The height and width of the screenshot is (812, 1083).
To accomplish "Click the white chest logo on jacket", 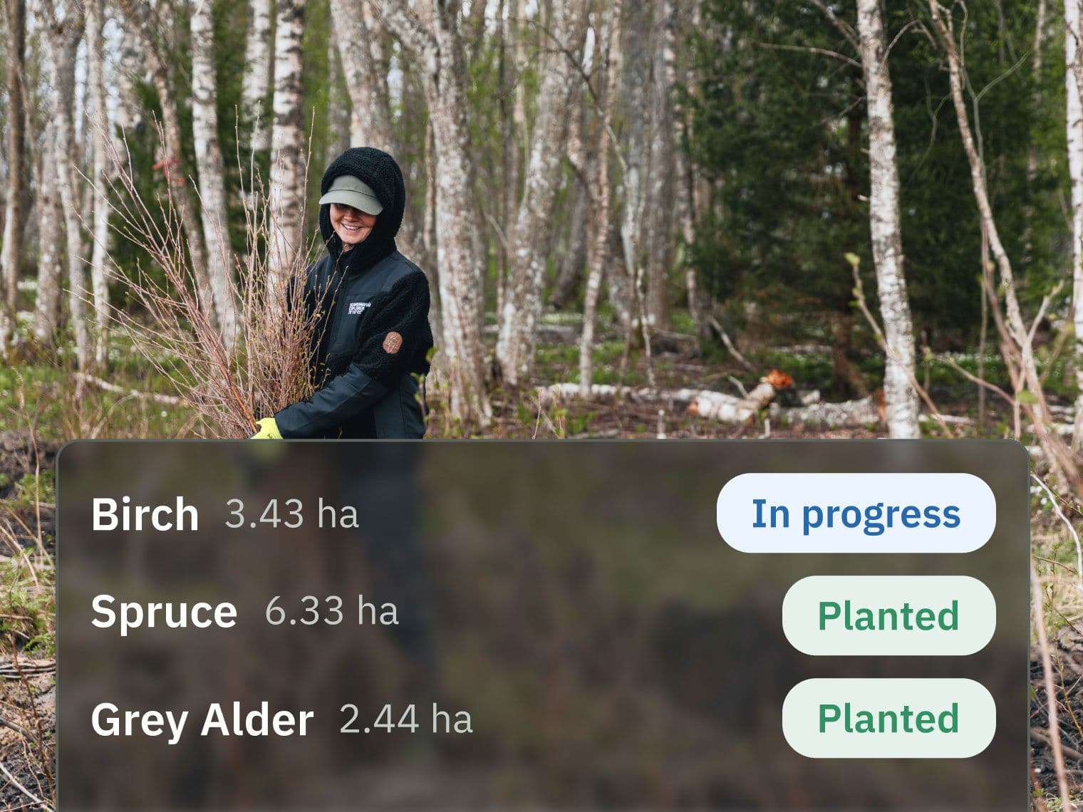I will (361, 307).
